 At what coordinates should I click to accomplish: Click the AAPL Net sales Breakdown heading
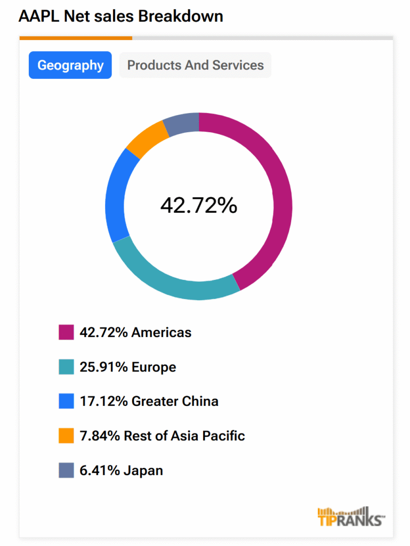[x=121, y=17]
